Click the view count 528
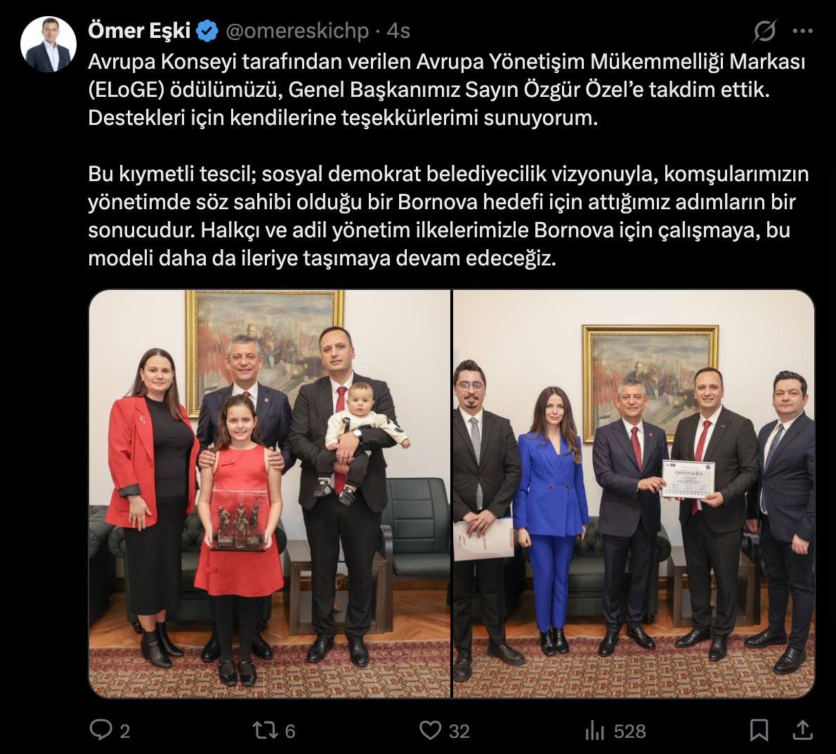This screenshot has width=836, height=754. click(x=629, y=731)
